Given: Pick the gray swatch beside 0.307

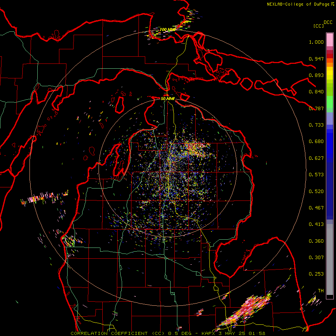Looking at the screenshot, I should click(x=330, y=260).
